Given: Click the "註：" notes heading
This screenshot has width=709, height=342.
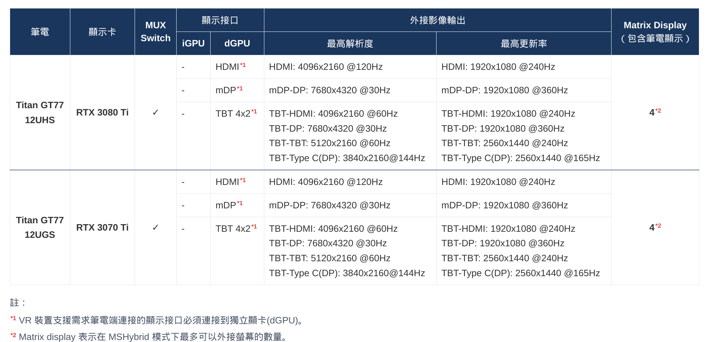Looking at the screenshot, I should pyautogui.click(x=19, y=302).
